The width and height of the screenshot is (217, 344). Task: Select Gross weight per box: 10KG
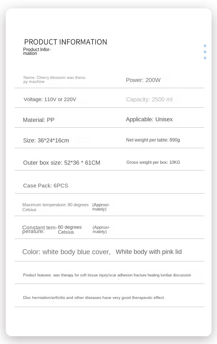click(x=153, y=162)
